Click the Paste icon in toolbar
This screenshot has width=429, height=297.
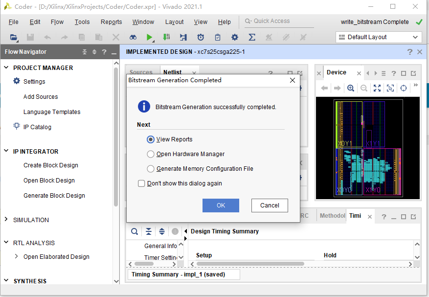coord(98,37)
